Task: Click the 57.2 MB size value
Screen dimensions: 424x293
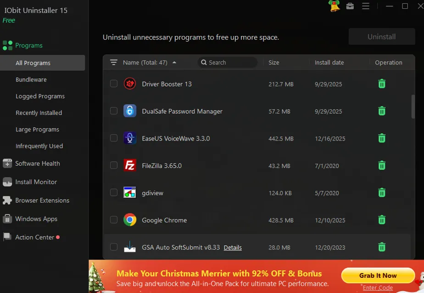Action: (279, 111)
